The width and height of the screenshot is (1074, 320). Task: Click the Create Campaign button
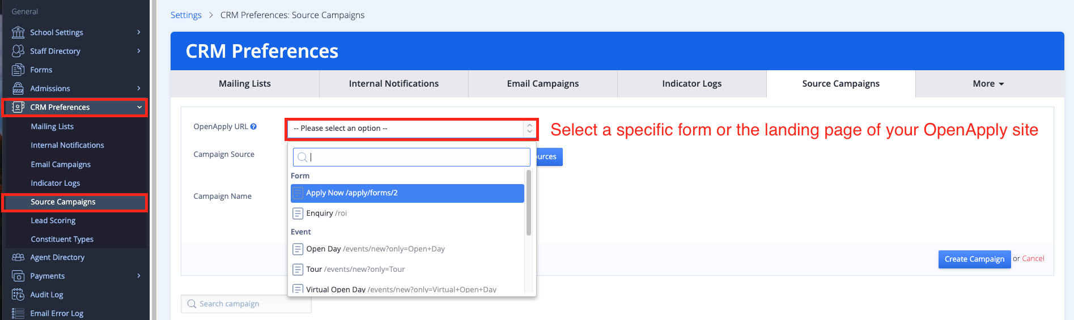pos(974,259)
